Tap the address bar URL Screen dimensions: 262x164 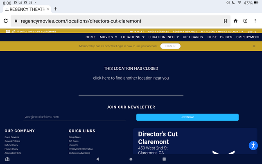(x=81, y=21)
